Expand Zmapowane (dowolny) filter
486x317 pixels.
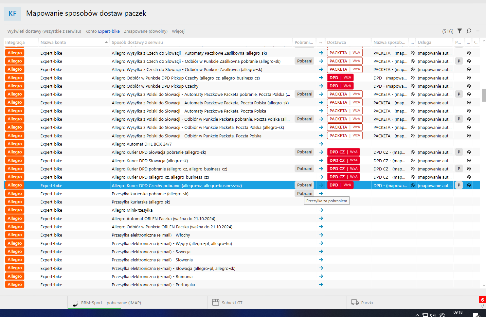tap(146, 31)
